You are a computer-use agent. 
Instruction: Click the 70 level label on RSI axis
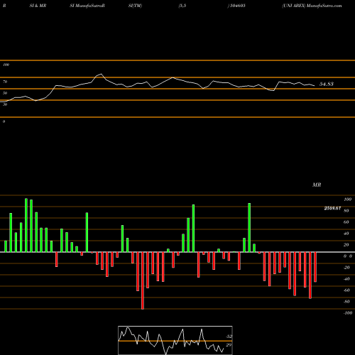pos(5,82)
